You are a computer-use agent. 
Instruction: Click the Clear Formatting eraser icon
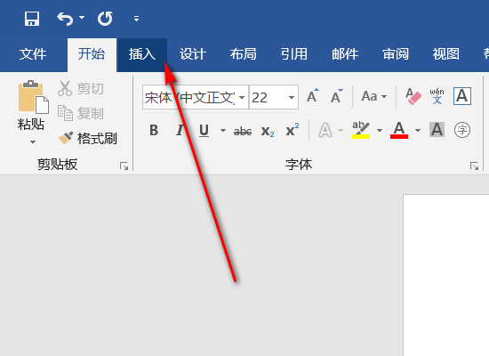[x=413, y=96]
